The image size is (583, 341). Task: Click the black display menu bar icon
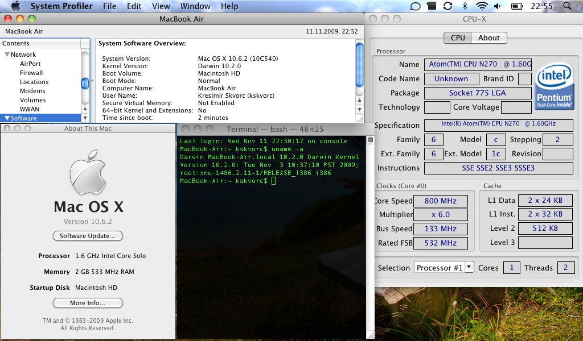pos(432,6)
